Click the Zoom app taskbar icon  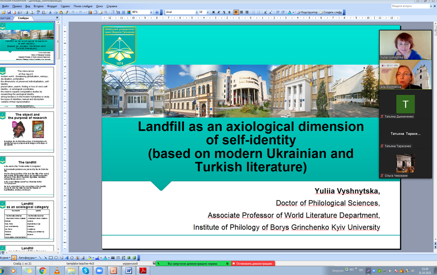click(x=99, y=271)
